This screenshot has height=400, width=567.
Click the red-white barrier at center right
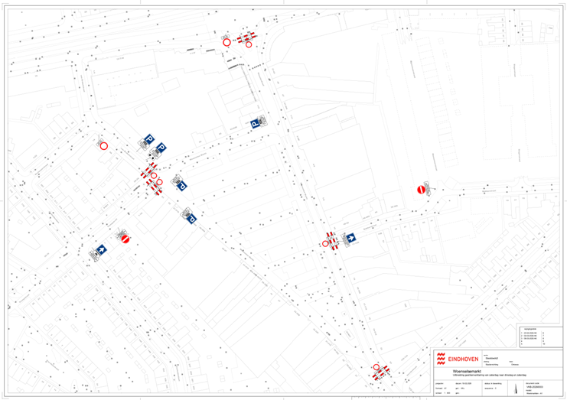pos(332,239)
